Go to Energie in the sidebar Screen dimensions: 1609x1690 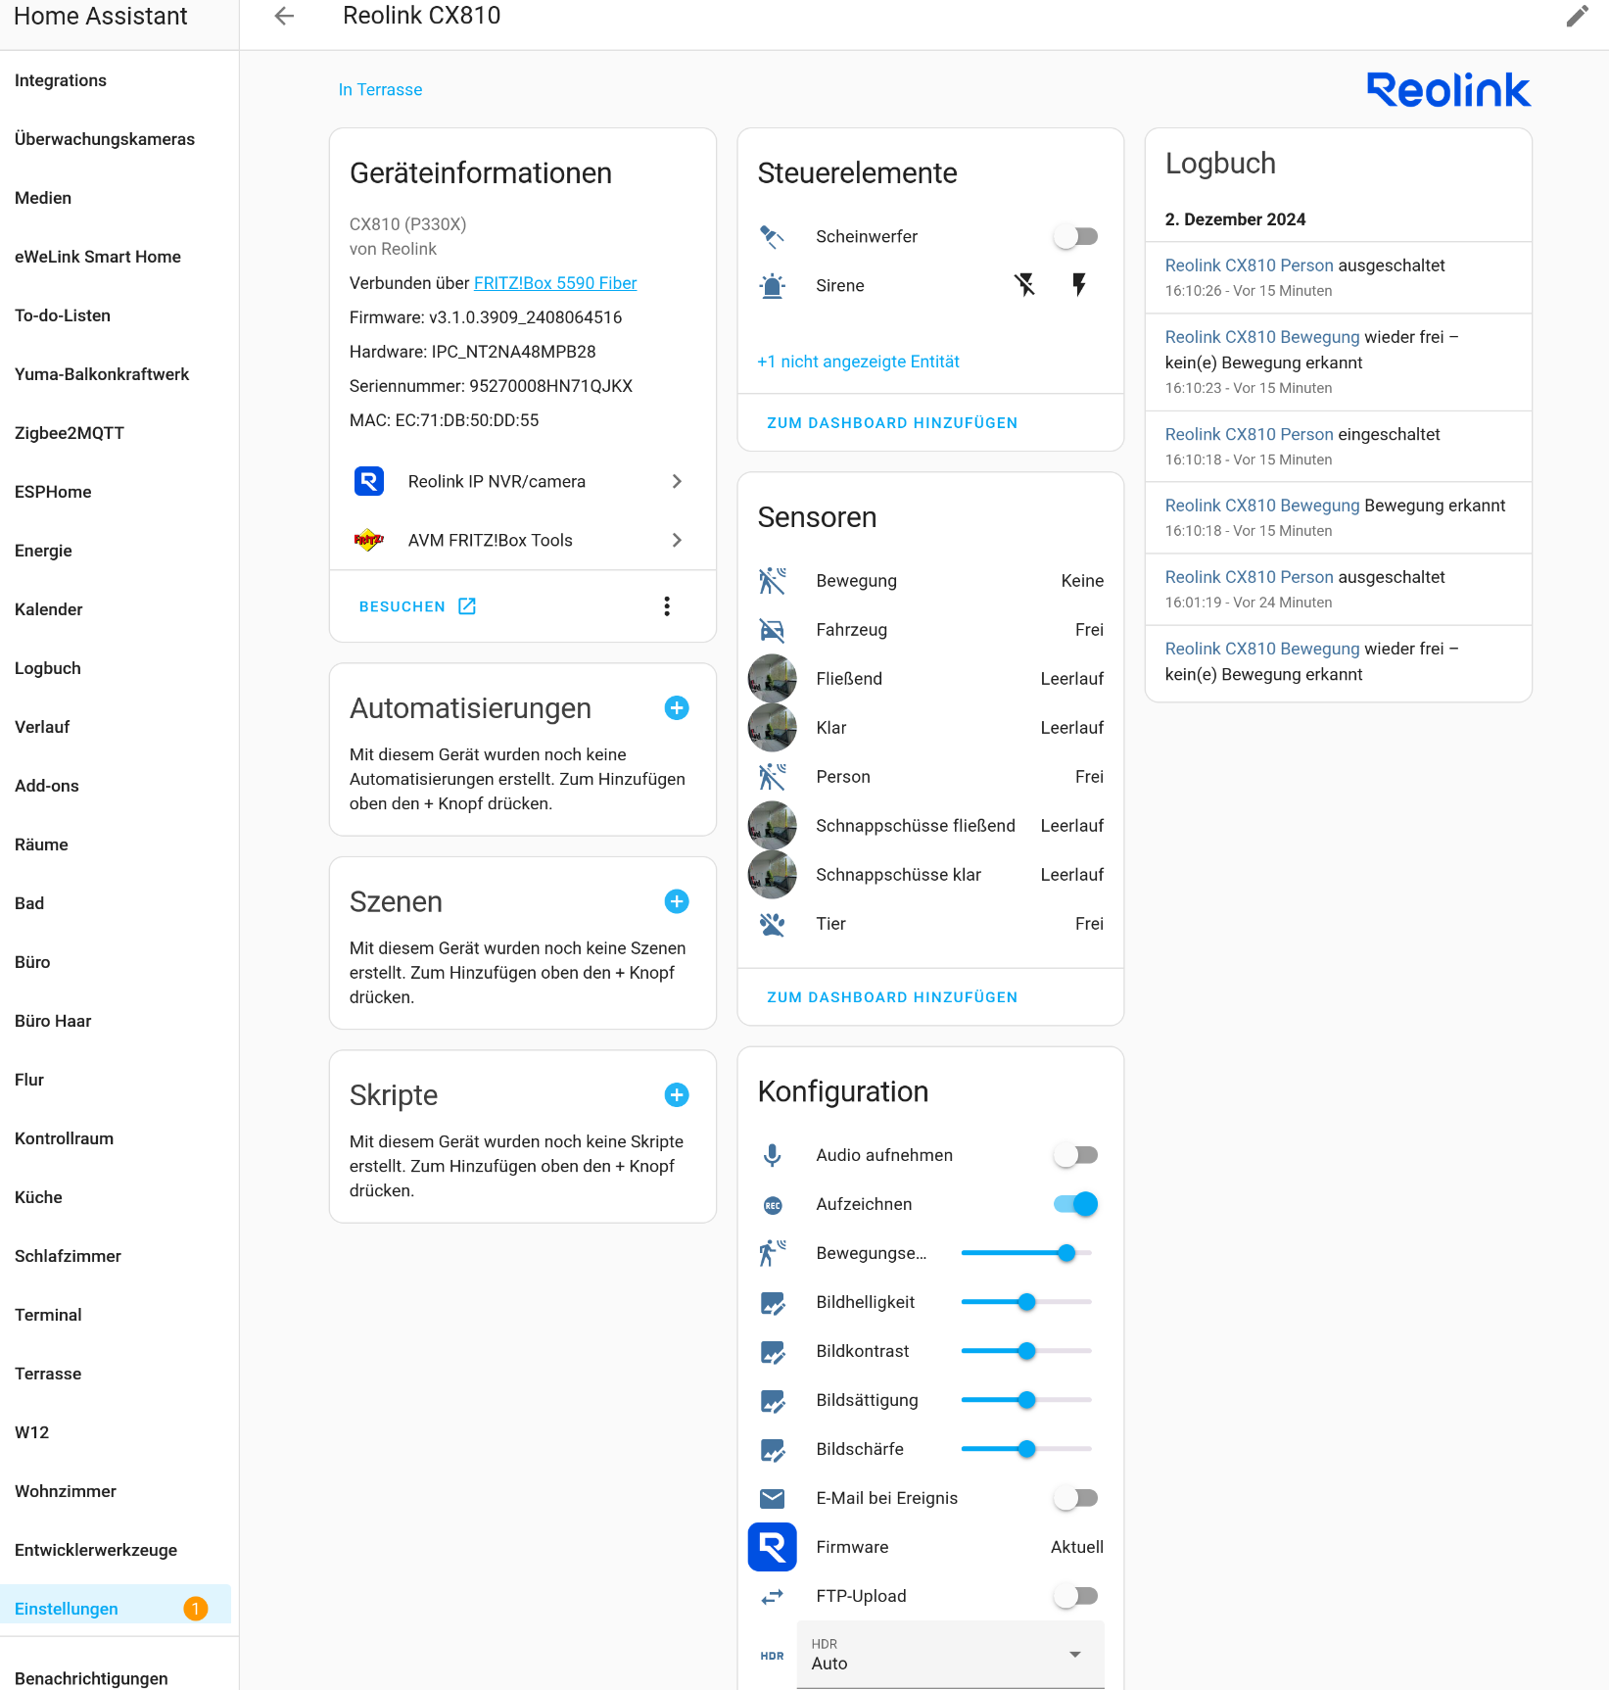click(43, 551)
